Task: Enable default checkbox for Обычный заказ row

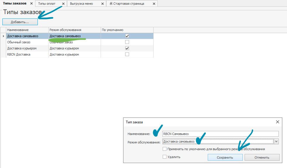Action: 127,42
